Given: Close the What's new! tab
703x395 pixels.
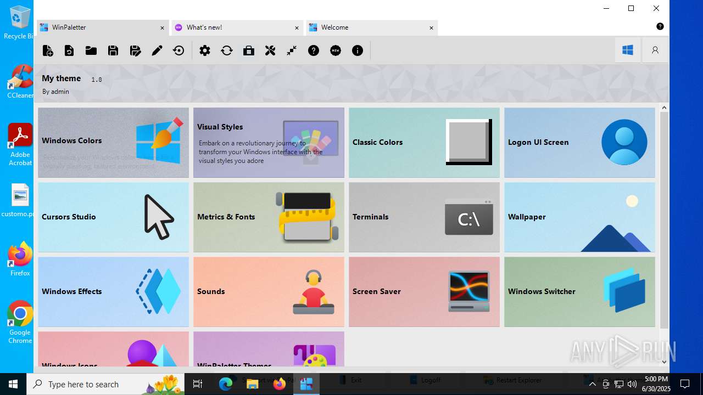Looking at the screenshot, I should pos(297,28).
